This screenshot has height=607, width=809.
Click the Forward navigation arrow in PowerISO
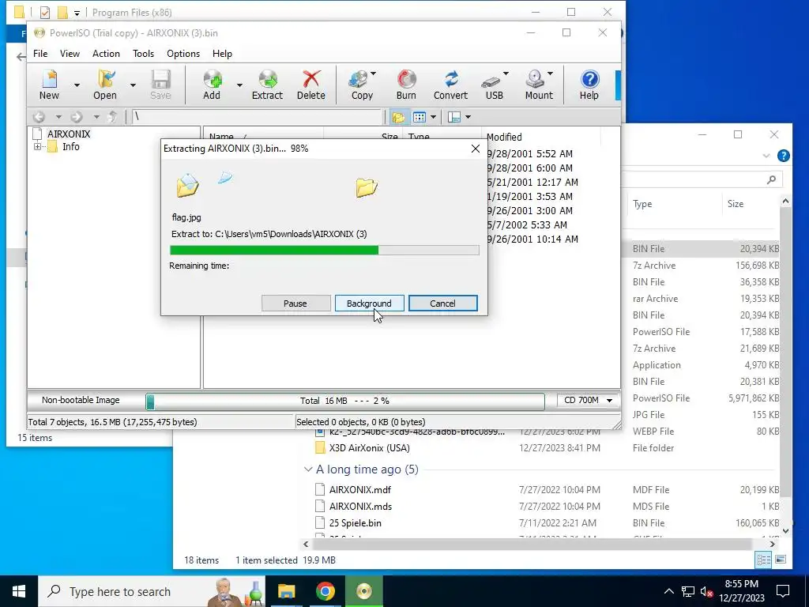tap(77, 117)
